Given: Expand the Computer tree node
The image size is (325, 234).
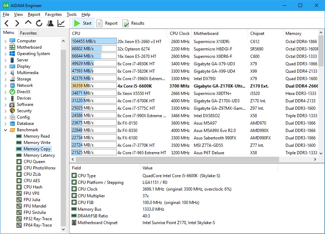Looking at the screenshot, I should tap(5, 41).
